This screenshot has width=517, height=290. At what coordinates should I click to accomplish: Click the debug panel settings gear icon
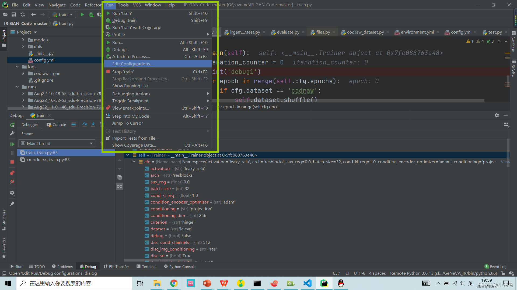pos(497,115)
